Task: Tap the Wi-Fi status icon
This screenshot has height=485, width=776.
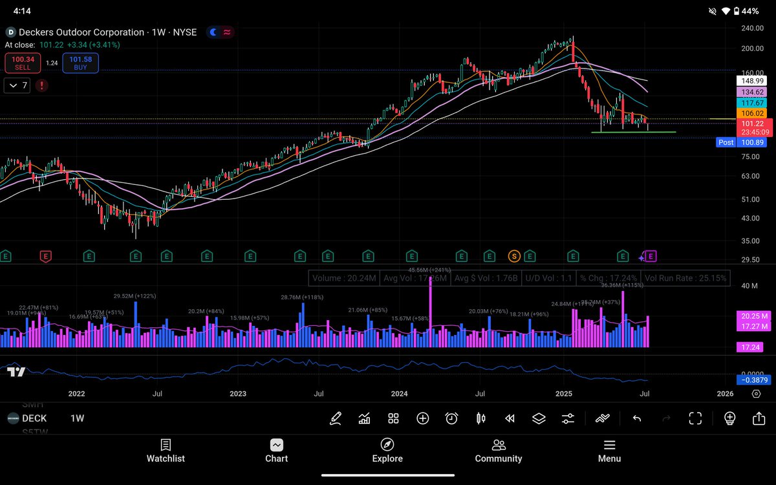Action: point(726,11)
